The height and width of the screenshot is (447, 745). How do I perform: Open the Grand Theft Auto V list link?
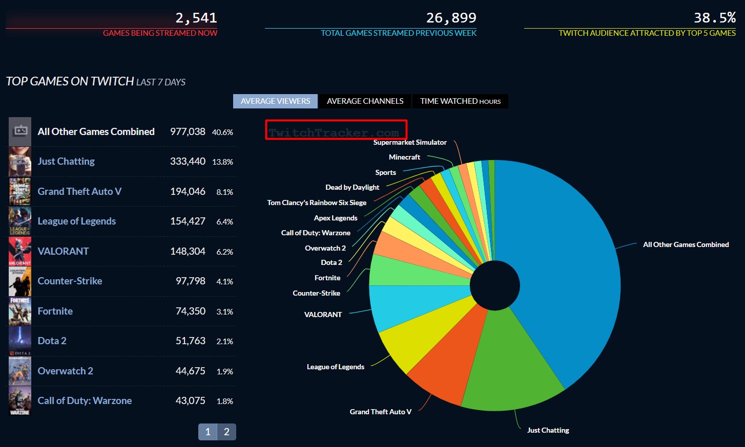tap(79, 191)
